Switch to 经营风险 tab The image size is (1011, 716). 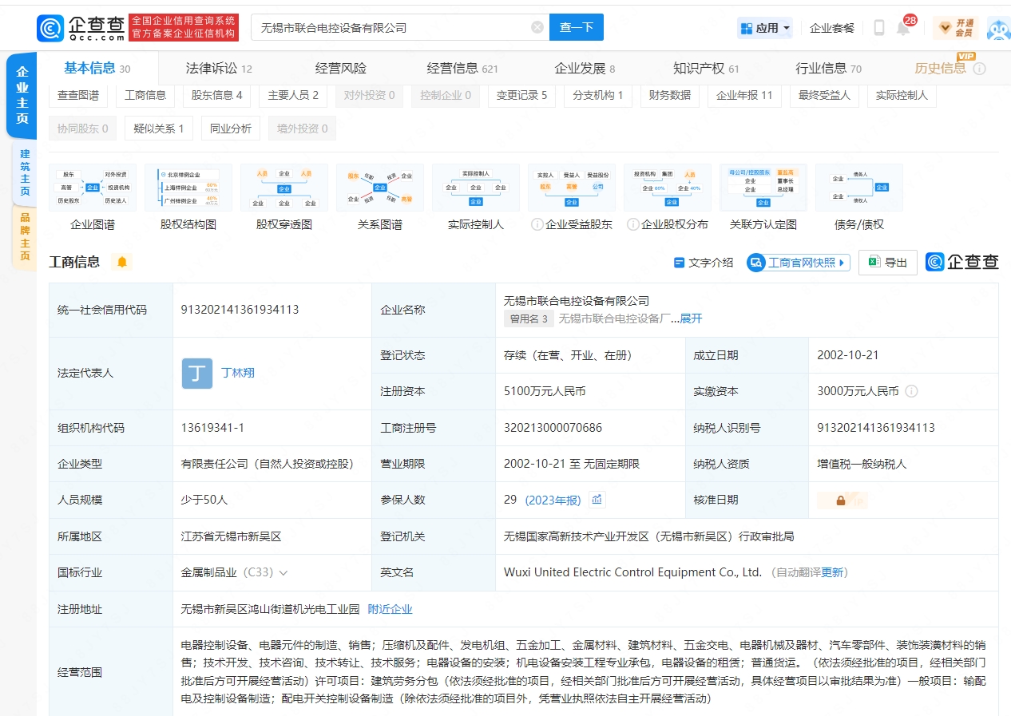click(x=341, y=69)
